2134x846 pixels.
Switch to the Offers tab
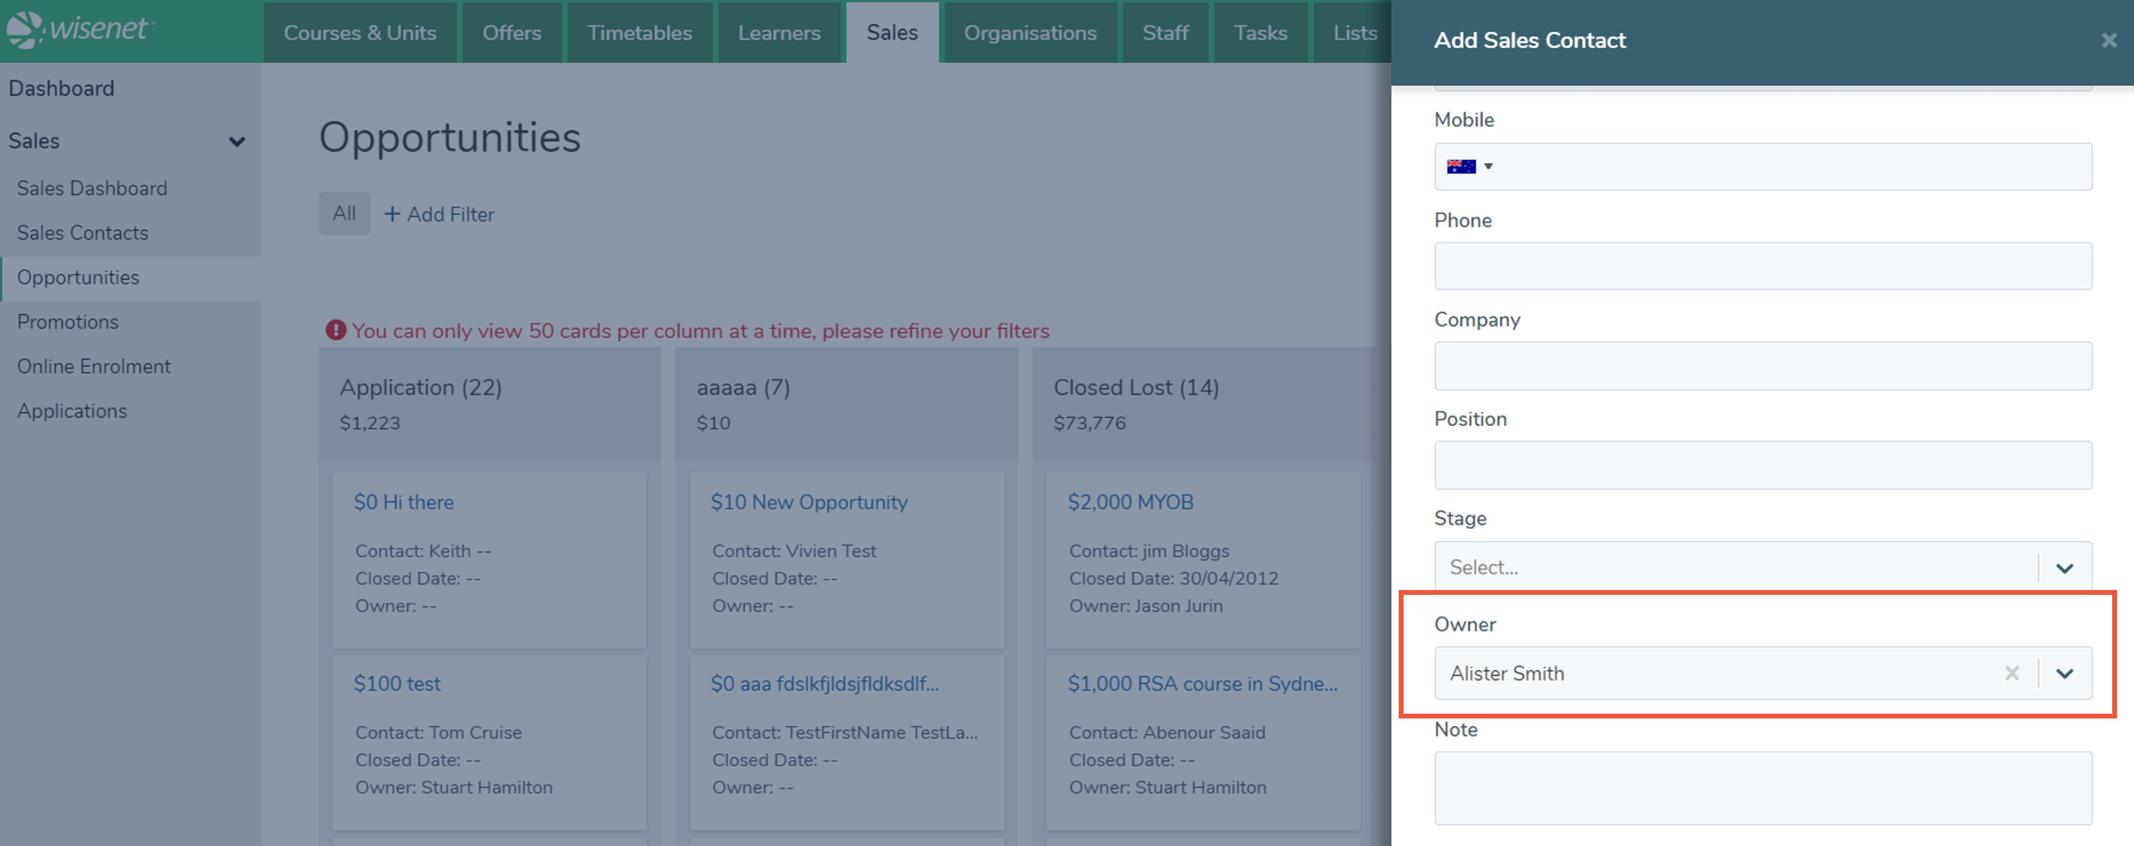512,32
